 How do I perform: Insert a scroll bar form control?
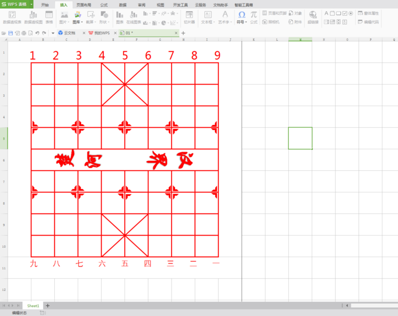tap(338, 22)
